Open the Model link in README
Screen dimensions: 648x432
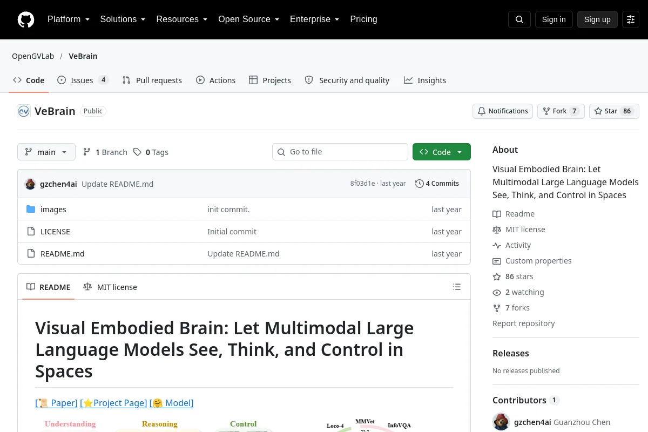171,403
